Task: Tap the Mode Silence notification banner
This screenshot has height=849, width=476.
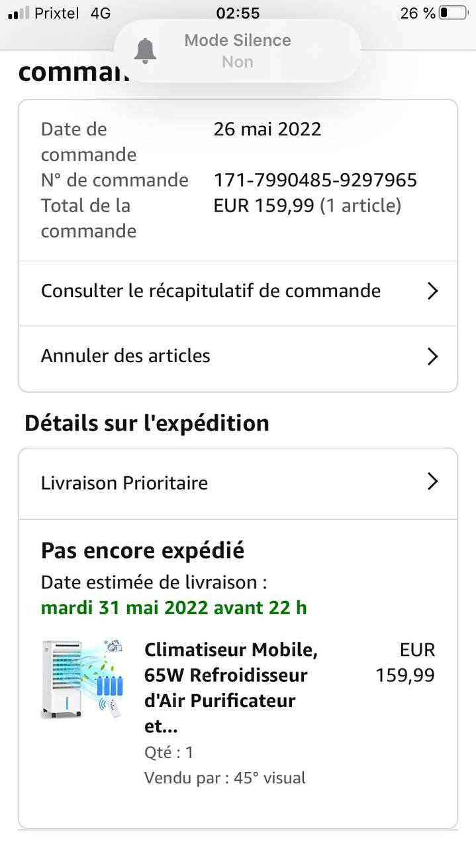Action: (x=238, y=51)
